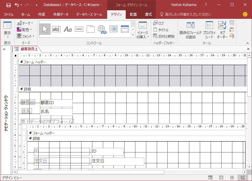Expand the フォント (Fonts) dropdown
The image size is (252, 181).
(x=25, y=36)
